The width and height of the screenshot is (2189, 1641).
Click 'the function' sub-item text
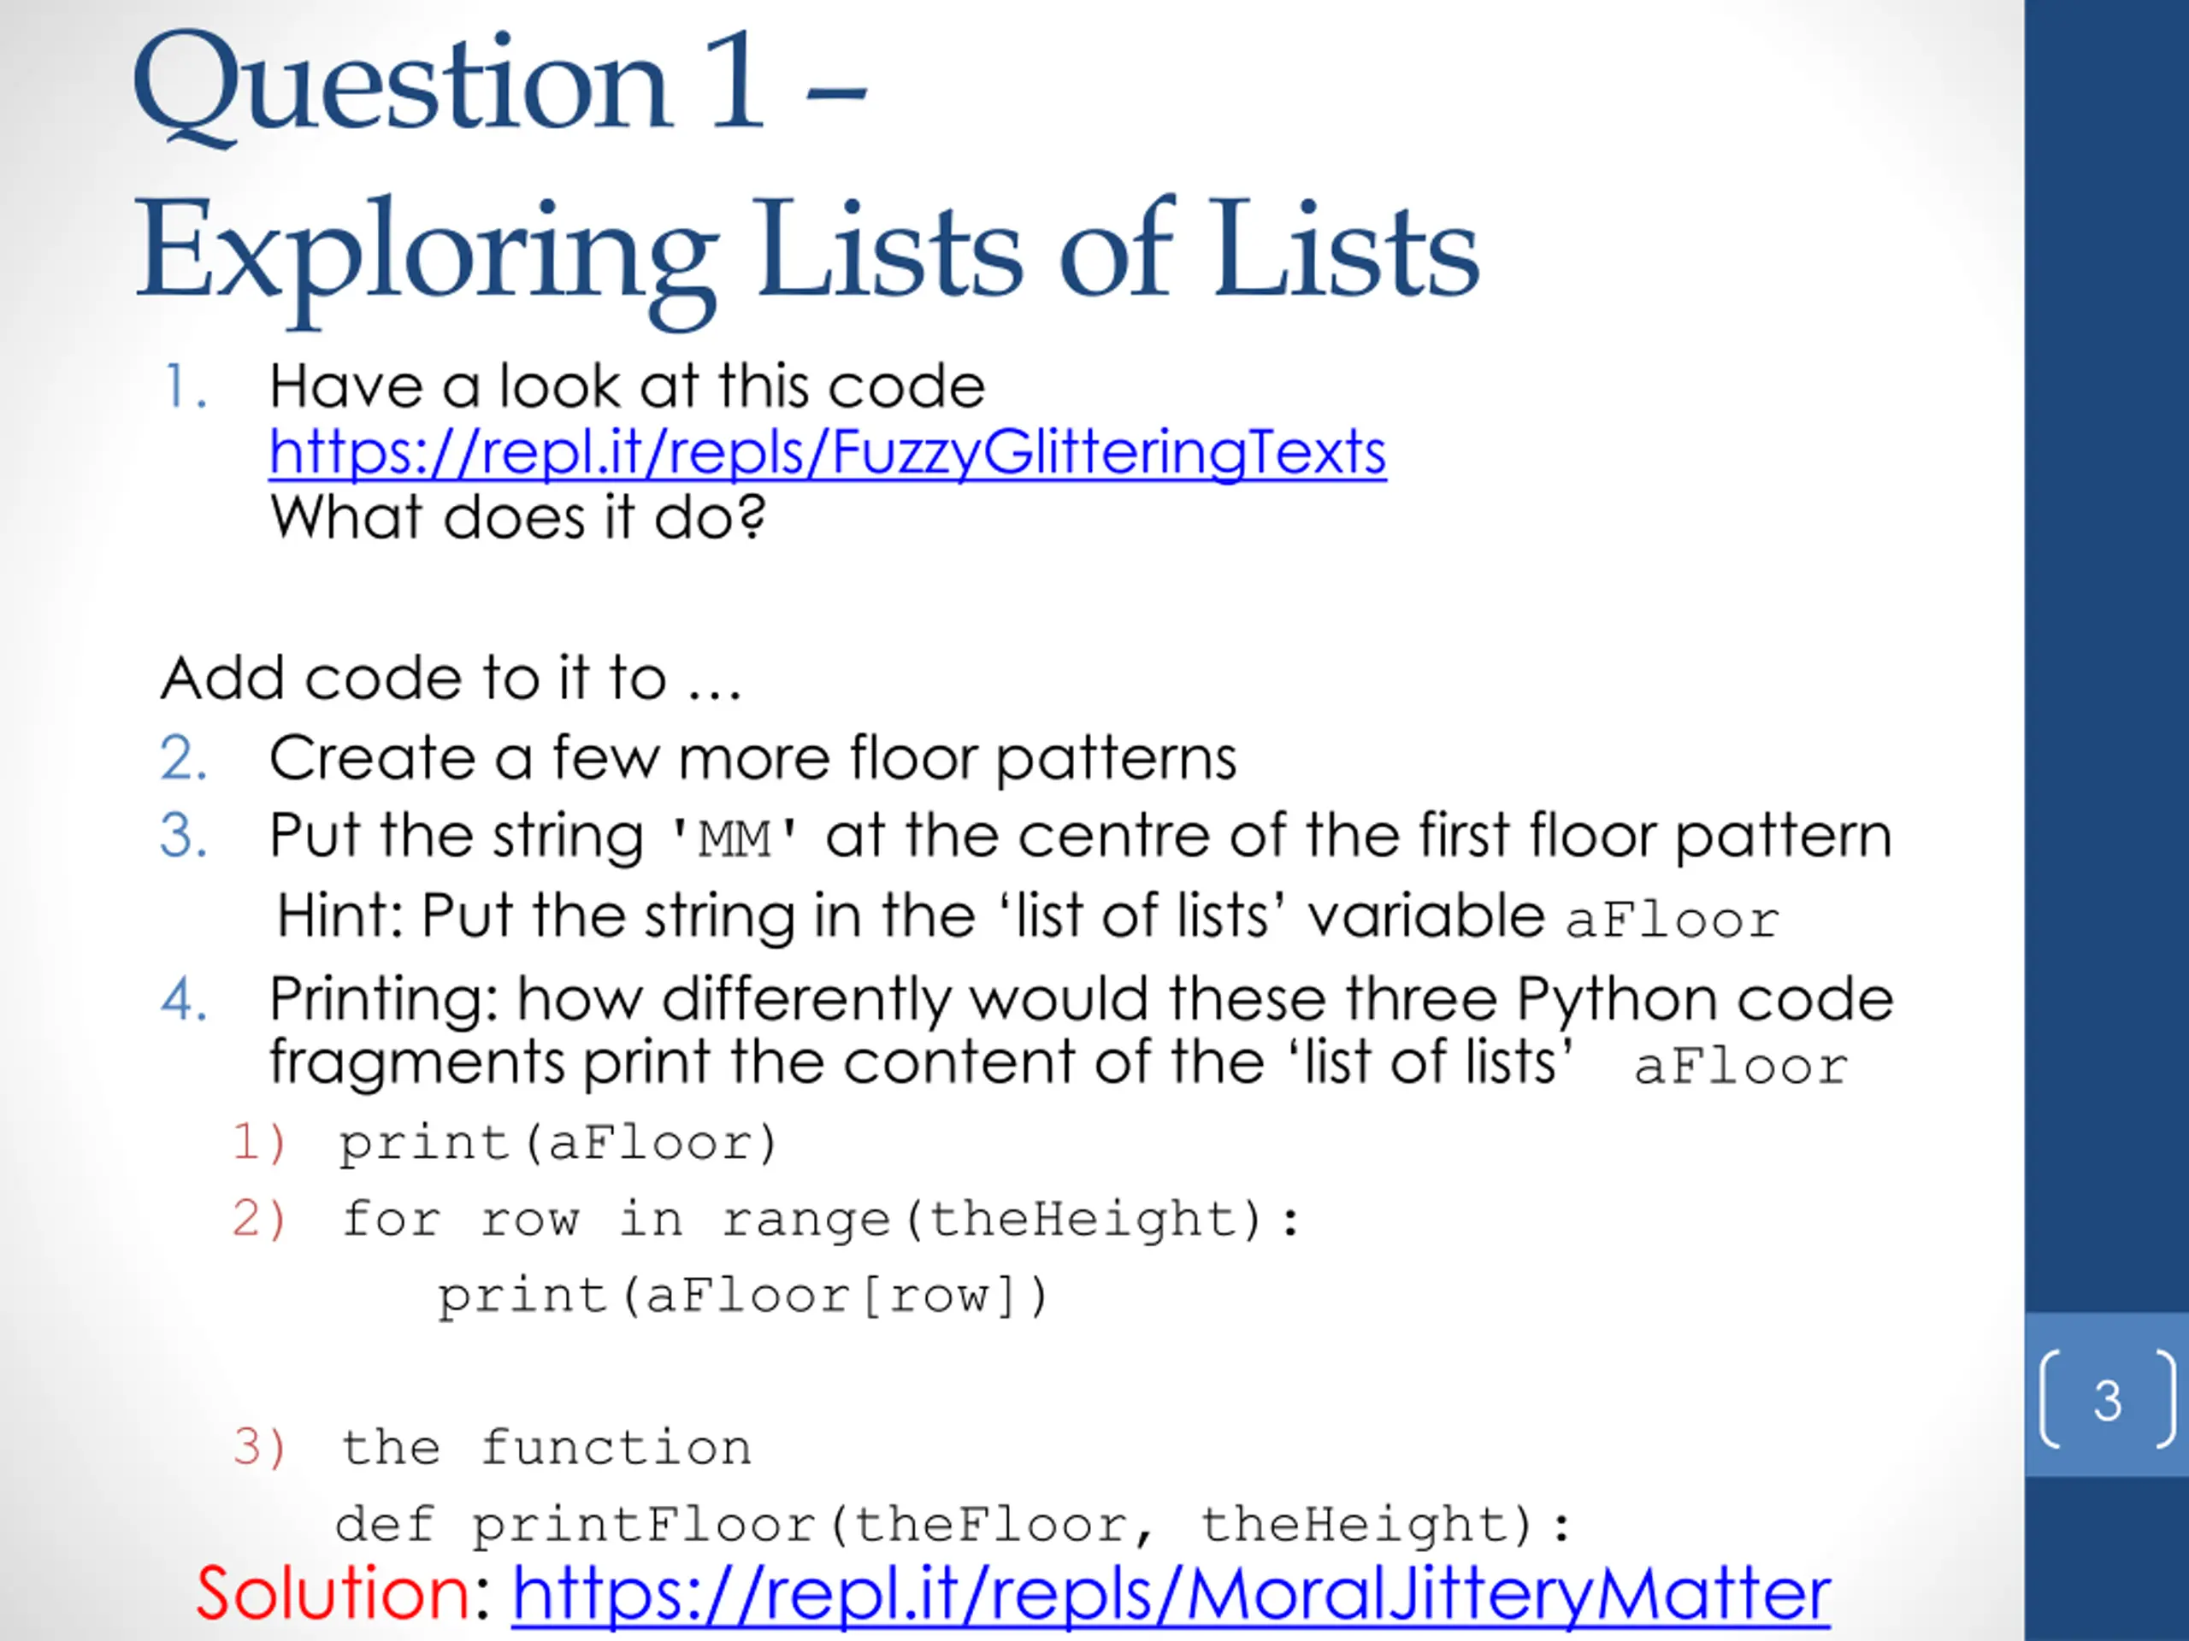pos(546,1447)
